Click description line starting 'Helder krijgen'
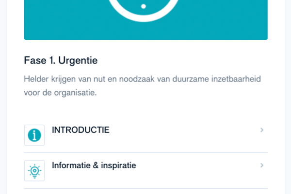 142,79
